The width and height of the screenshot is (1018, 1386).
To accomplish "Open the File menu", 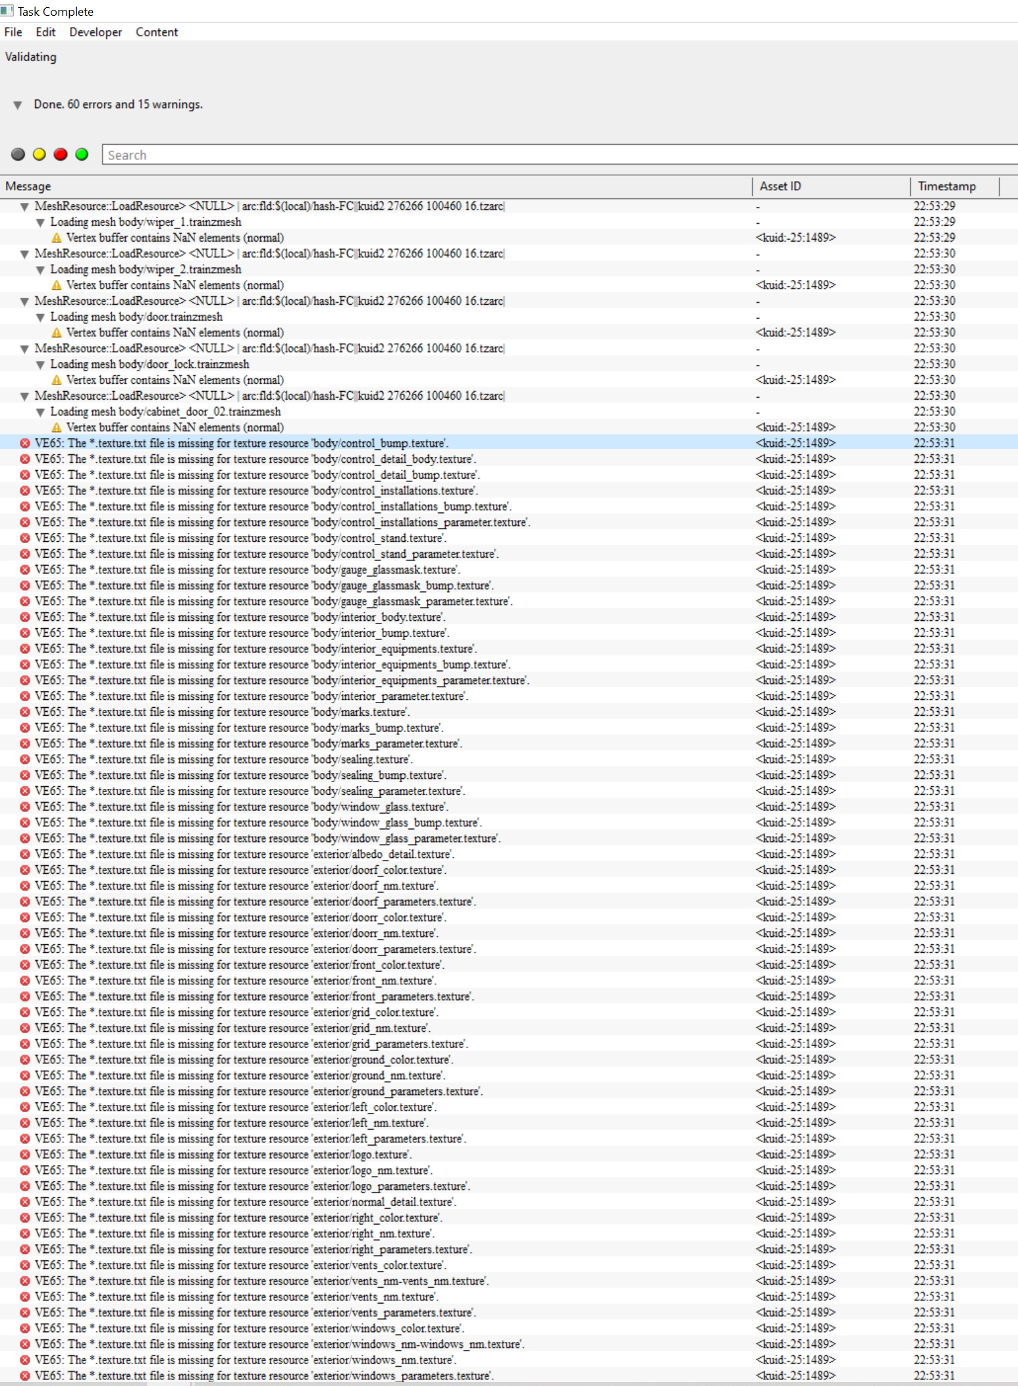I will pyautogui.click(x=13, y=32).
